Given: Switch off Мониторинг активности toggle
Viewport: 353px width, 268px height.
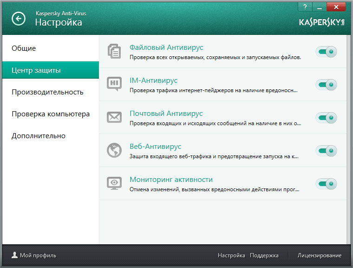Looking at the screenshot, I should [326, 184].
